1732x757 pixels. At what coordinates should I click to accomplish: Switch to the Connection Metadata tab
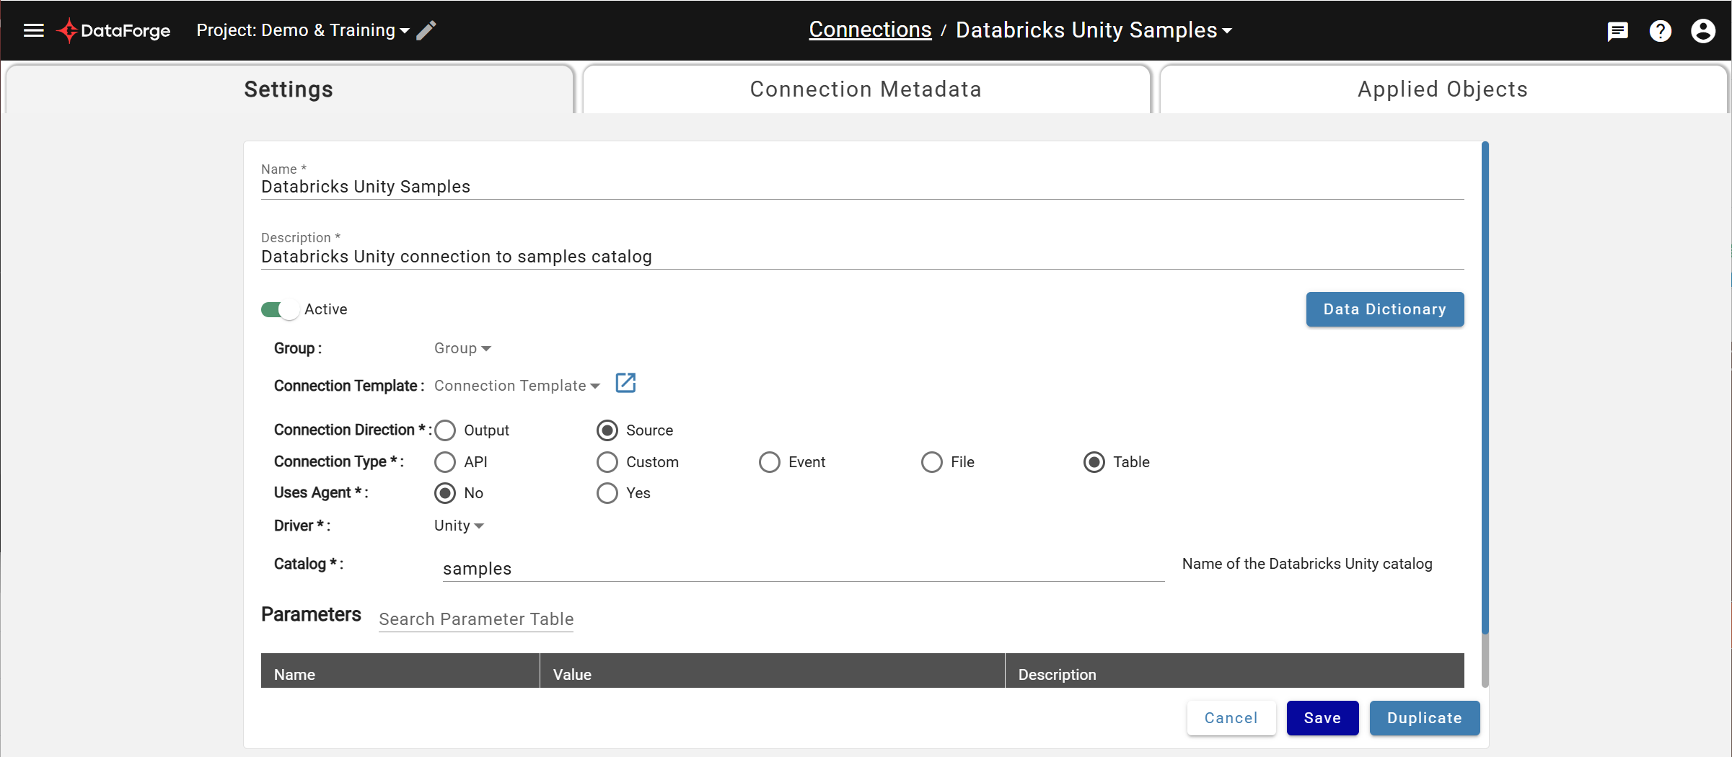865,89
